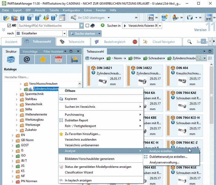Expand the GOST catalog node

[x=12, y=146]
